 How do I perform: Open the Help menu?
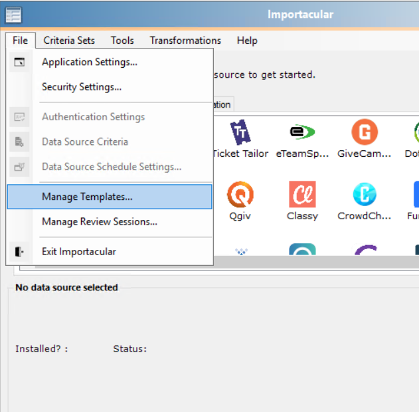point(247,41)
